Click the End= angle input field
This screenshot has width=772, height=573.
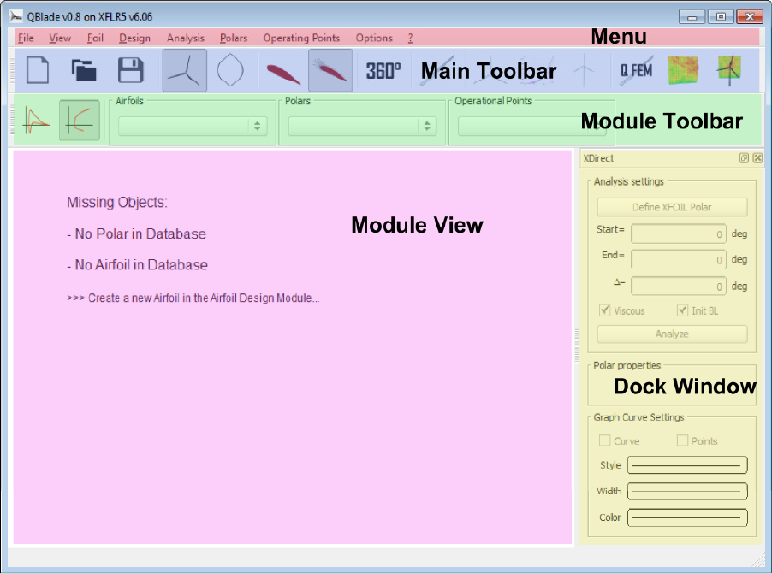click(679, 259)
